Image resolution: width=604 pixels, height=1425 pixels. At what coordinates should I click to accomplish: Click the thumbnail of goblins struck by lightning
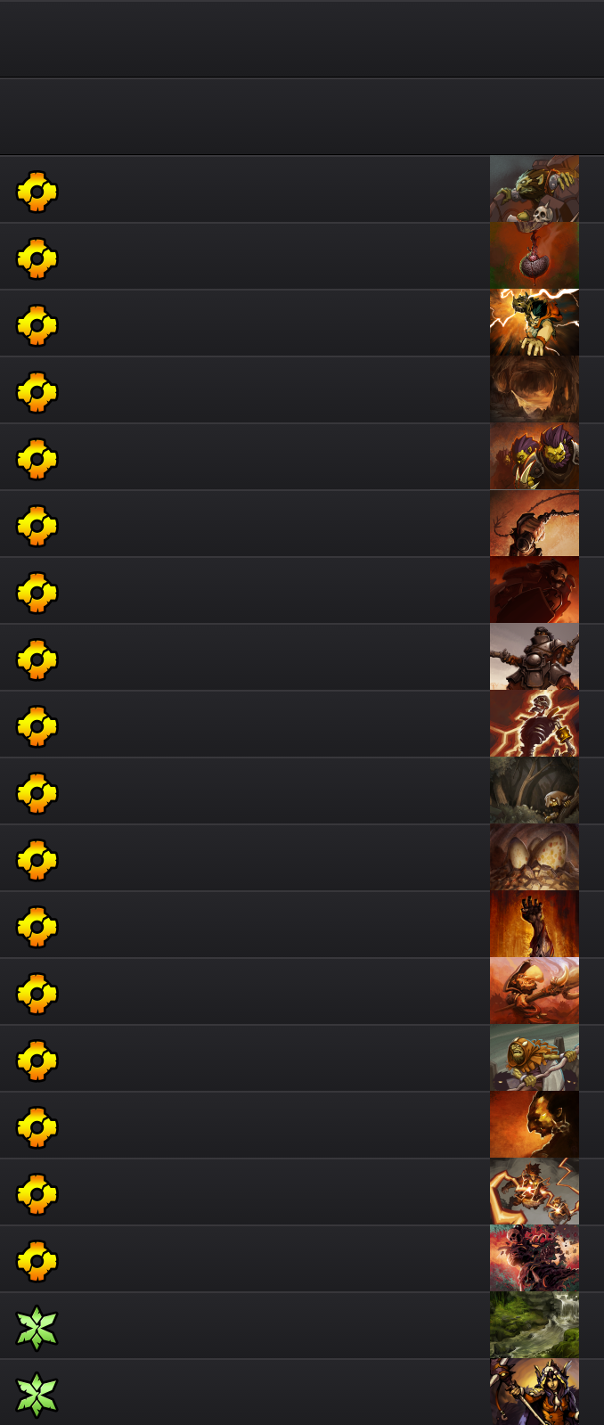(535, 1192)
